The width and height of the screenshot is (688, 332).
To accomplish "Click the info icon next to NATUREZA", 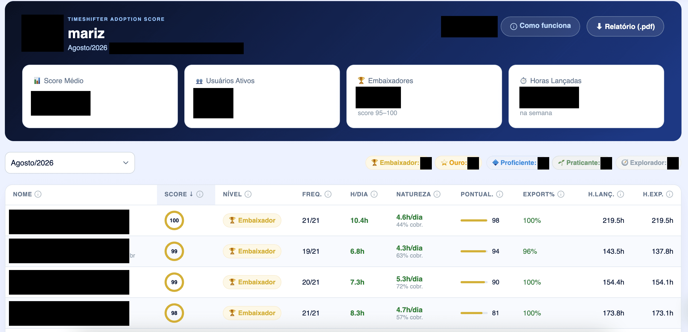I will [437, 194].
